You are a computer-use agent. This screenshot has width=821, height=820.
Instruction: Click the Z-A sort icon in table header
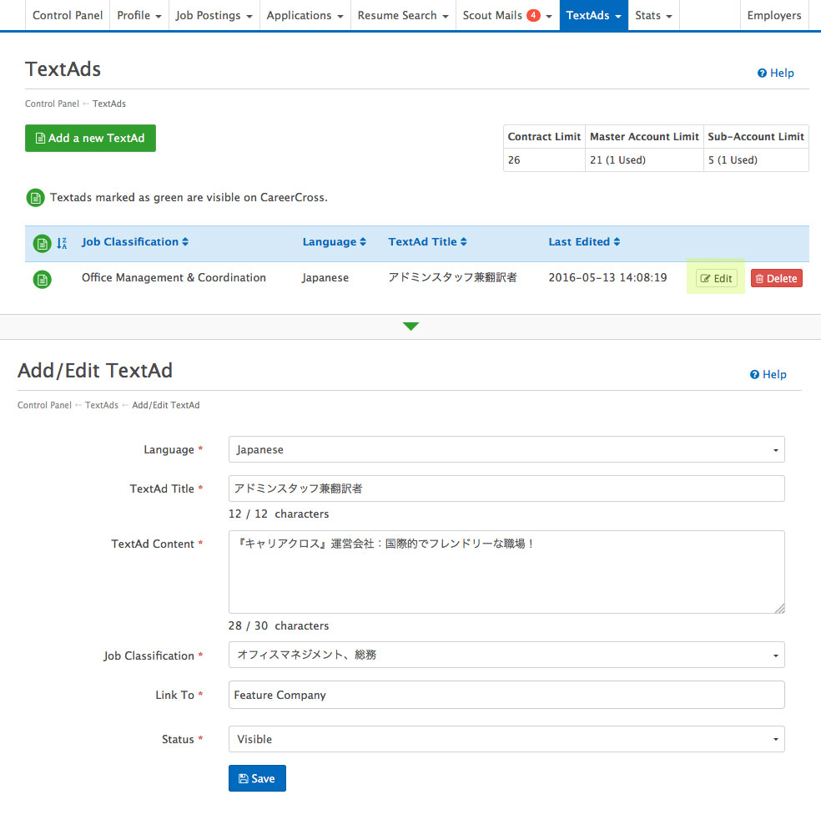[x=62, y=243]
